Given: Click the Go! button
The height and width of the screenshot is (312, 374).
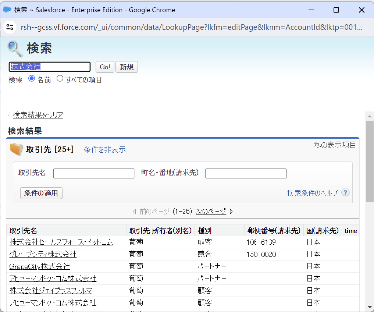Looking at the screenshot, I should (x=105, y=67).
